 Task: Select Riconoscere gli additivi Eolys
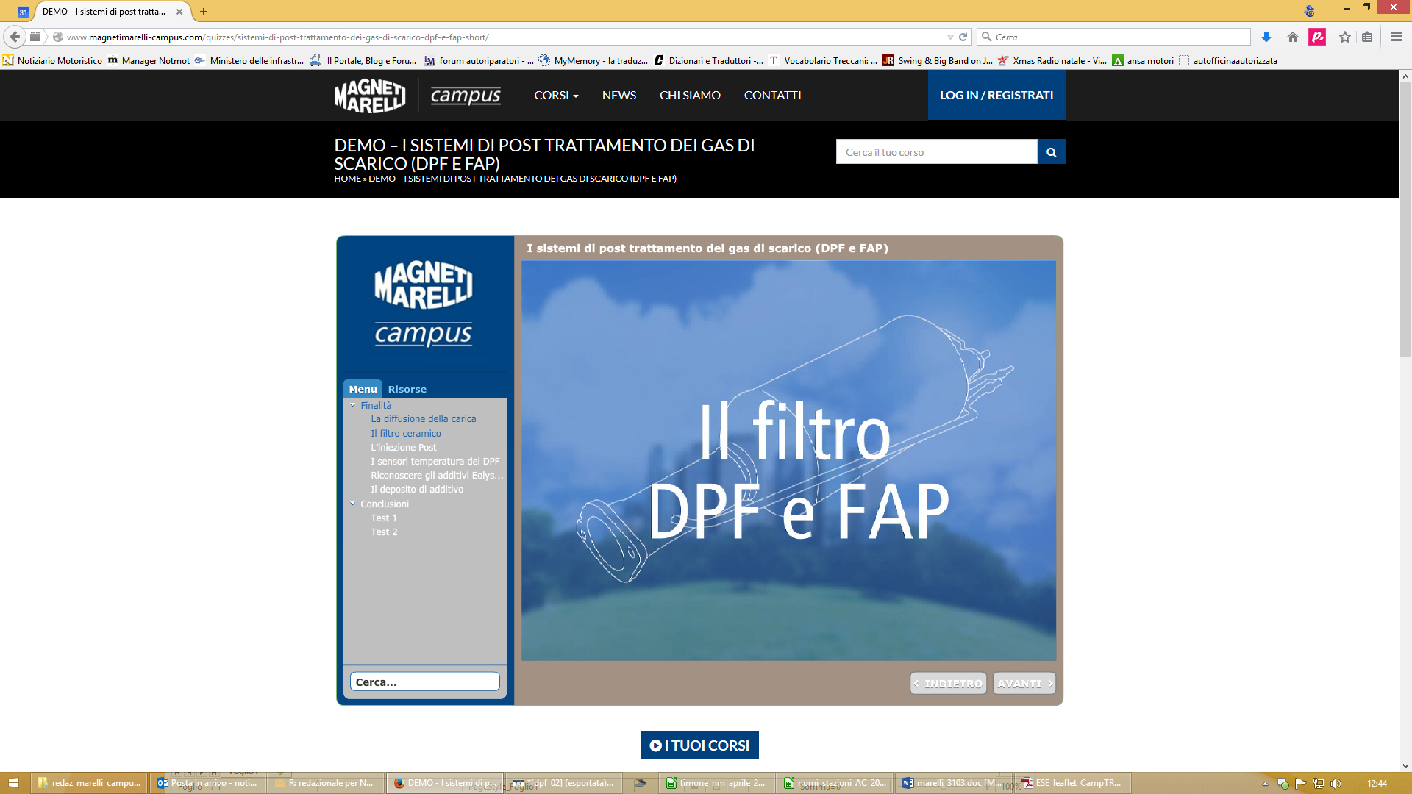[x=438, y=476]
